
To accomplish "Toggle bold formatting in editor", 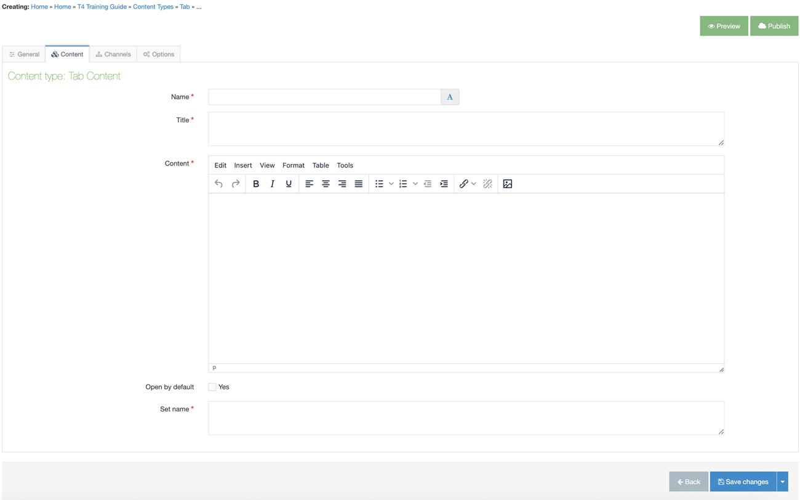I will click(x=256, y=184).
